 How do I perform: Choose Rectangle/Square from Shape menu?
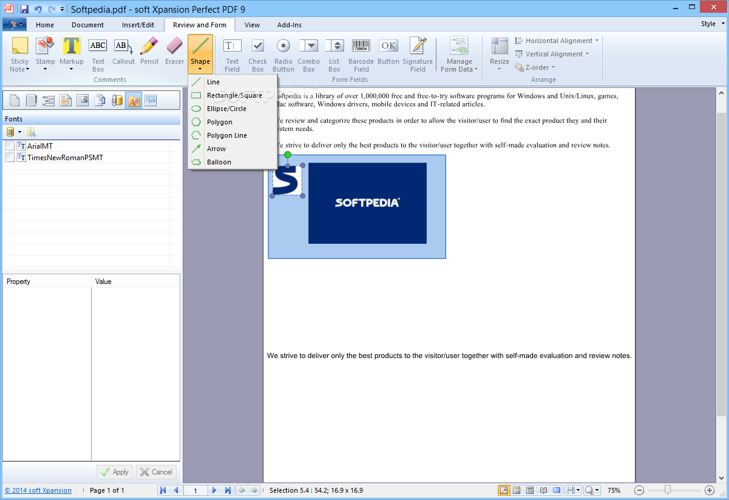click(x=233, y=95)
